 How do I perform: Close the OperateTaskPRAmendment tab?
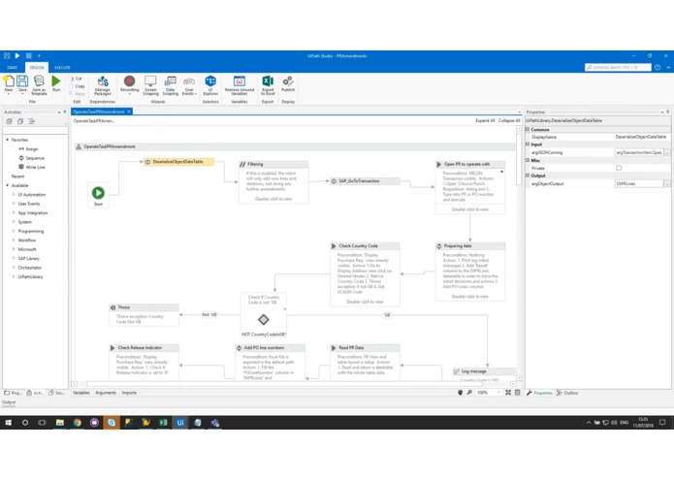tap(129, 112)
